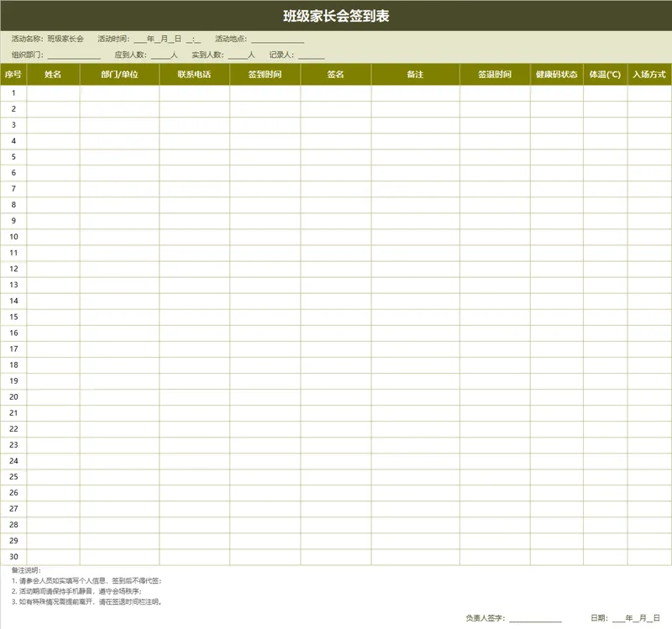Click row number 29 cell
Screen dimensions: 672x629
(x=13, y=541)
